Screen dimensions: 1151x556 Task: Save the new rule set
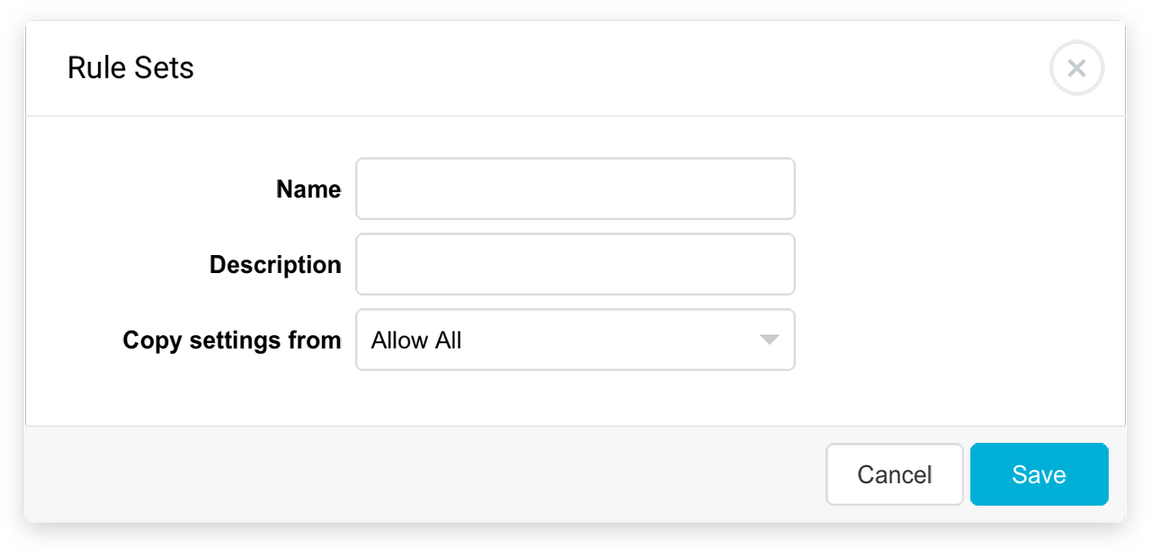click(x=1039, y=474)
